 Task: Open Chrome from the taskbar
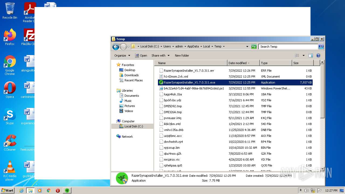[49, 190]
